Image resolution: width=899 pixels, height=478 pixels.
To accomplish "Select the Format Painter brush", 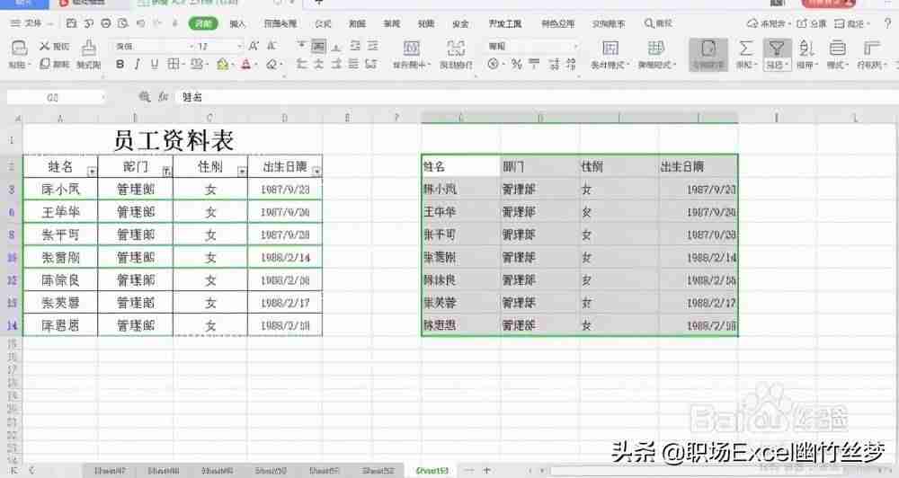I will click(88, 49).
